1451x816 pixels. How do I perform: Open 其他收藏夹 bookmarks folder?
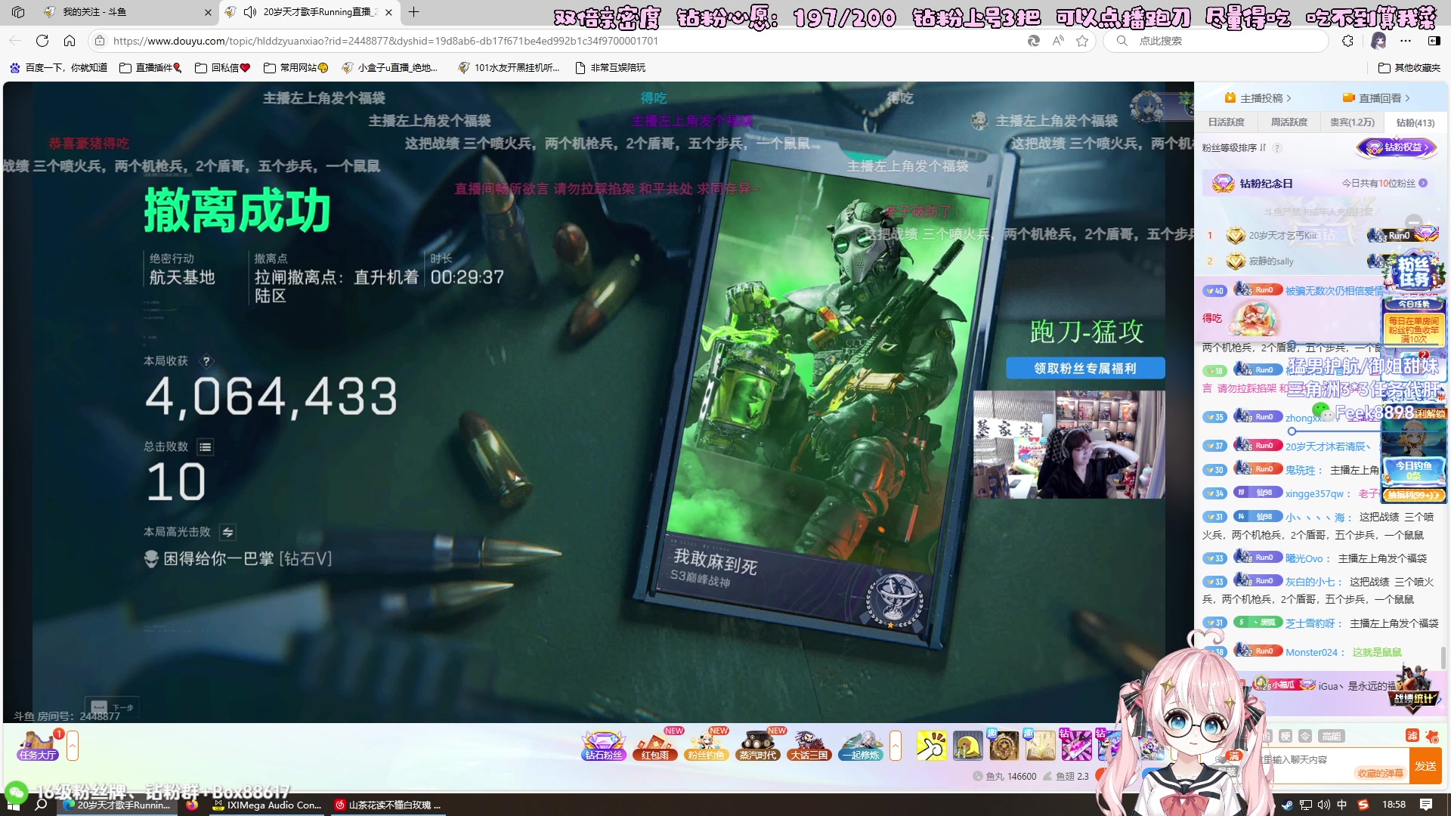[x=1409, y=68]
